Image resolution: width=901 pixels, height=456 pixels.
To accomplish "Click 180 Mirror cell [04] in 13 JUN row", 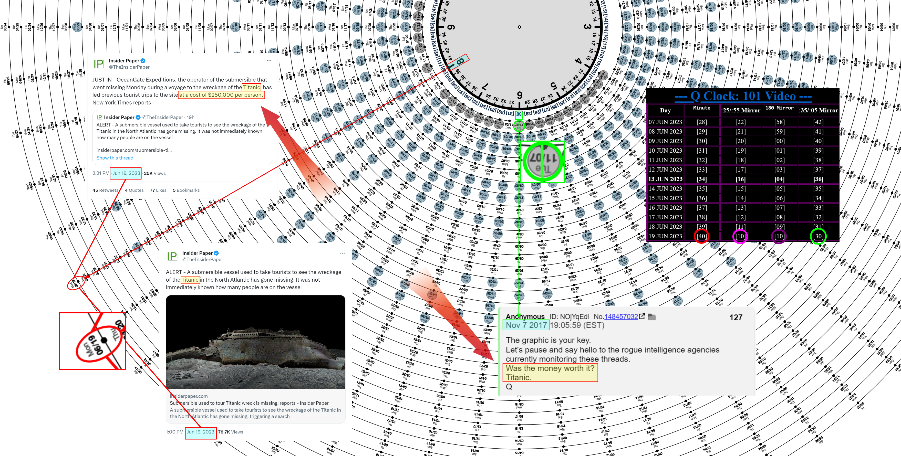I will tap(779, 179).
